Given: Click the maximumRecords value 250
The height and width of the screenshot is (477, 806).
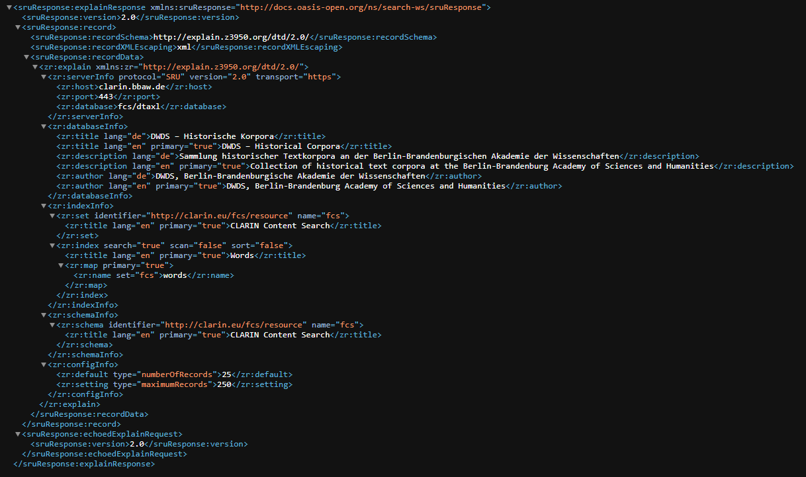Looking at the screenshot, I should coord(224,384).
